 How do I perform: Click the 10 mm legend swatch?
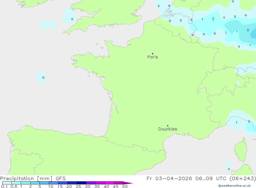(54, 183)
